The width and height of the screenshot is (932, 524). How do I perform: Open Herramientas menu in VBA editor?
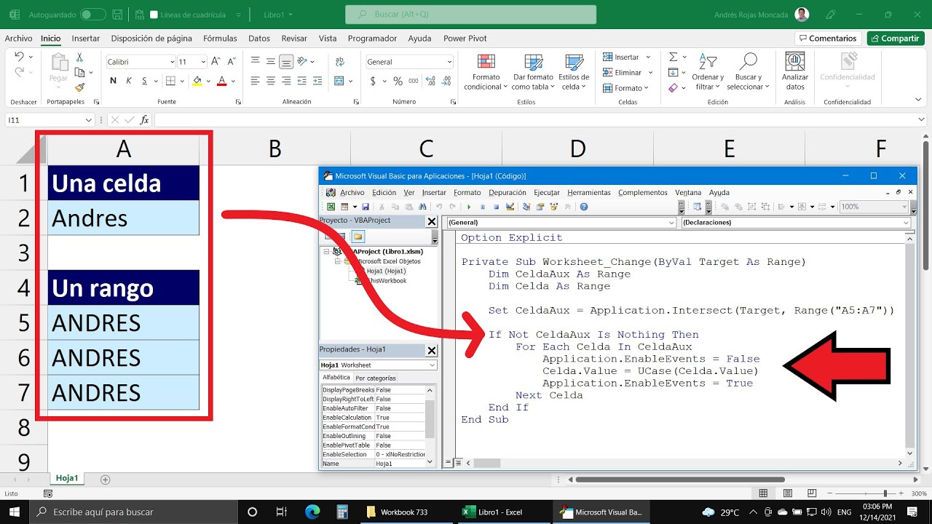point(589,193)
